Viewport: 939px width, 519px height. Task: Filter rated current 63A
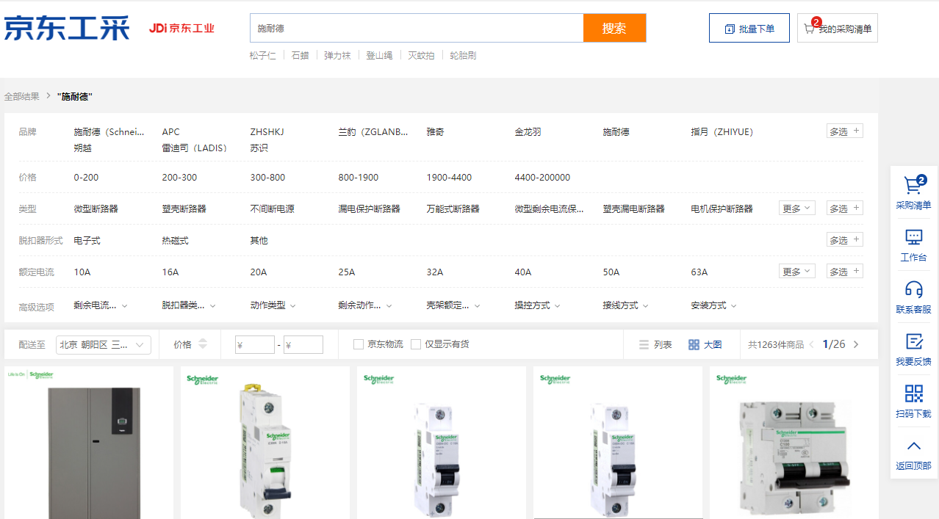coord(699,272)
